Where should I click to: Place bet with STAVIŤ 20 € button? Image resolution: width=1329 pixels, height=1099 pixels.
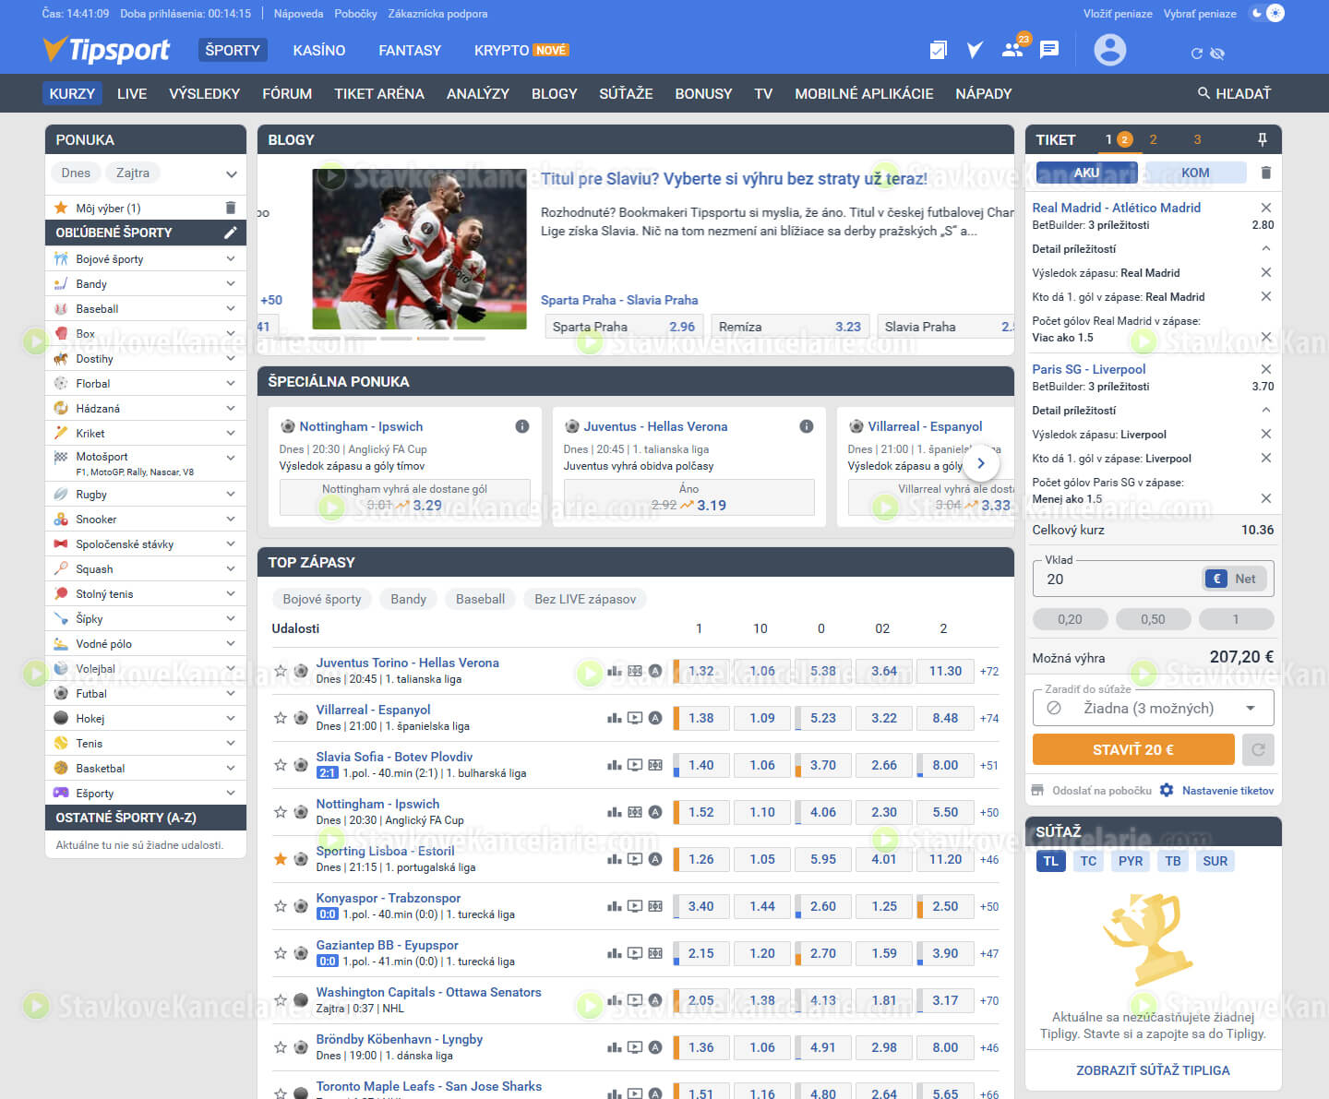[1133, 749]
